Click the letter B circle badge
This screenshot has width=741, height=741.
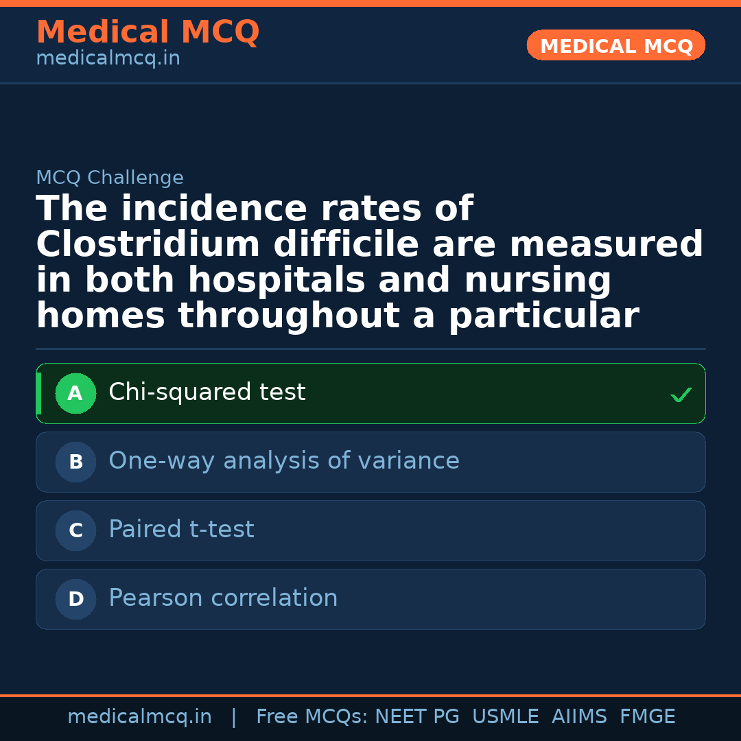pyautogui.click(x=75, y=462)
